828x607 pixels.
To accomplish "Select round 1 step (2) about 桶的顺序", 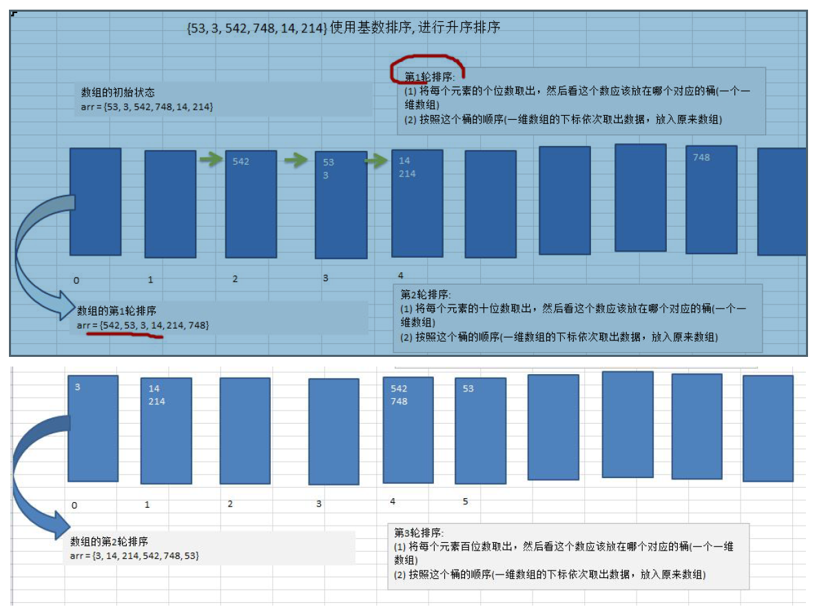I will tap(563, 120).
